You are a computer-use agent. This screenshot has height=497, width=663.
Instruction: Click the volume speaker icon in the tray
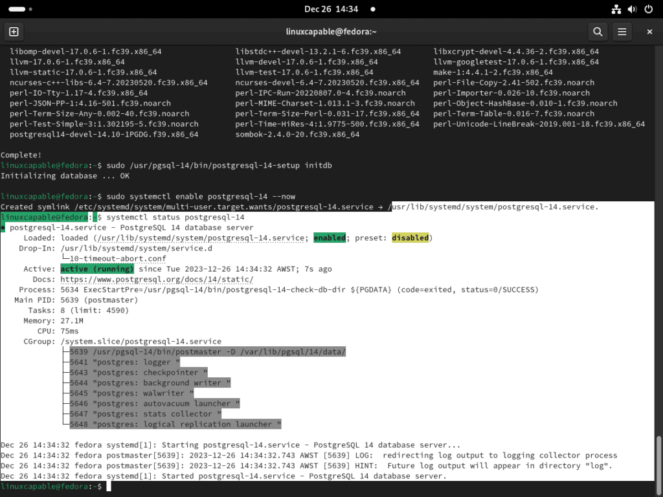(x=631, y=9)
